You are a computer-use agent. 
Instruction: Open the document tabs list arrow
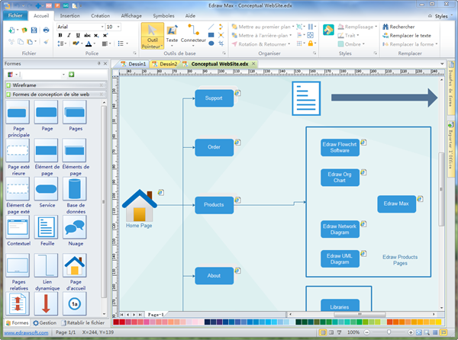point(442,64)
